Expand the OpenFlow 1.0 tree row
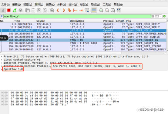The width and height of the screenshot is (168, 114). 1,69
